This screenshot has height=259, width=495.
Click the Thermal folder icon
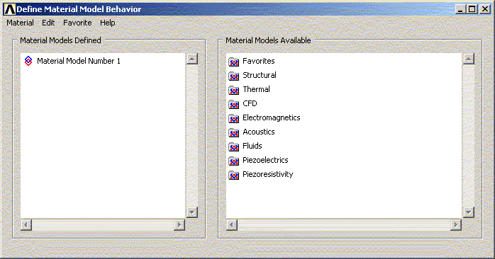click(233, 90)
